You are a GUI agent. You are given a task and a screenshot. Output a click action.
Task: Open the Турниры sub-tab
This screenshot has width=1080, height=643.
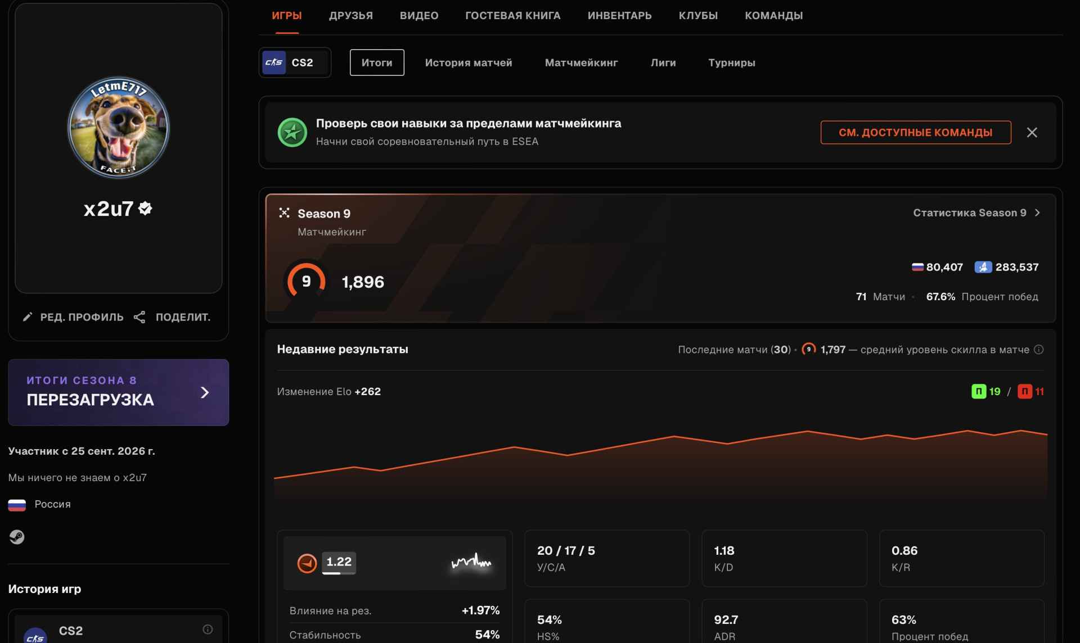(x=731, y=62)
